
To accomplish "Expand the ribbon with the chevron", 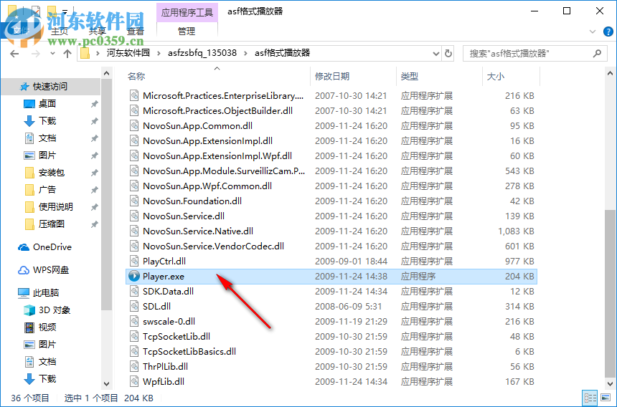I will pyautogui.click(x=592, y=32).
